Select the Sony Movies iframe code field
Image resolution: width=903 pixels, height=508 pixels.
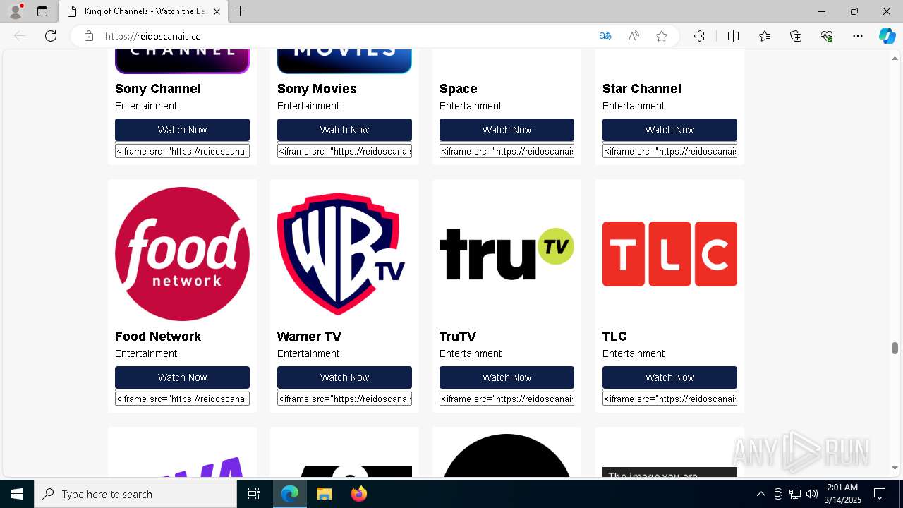point(344,151)
